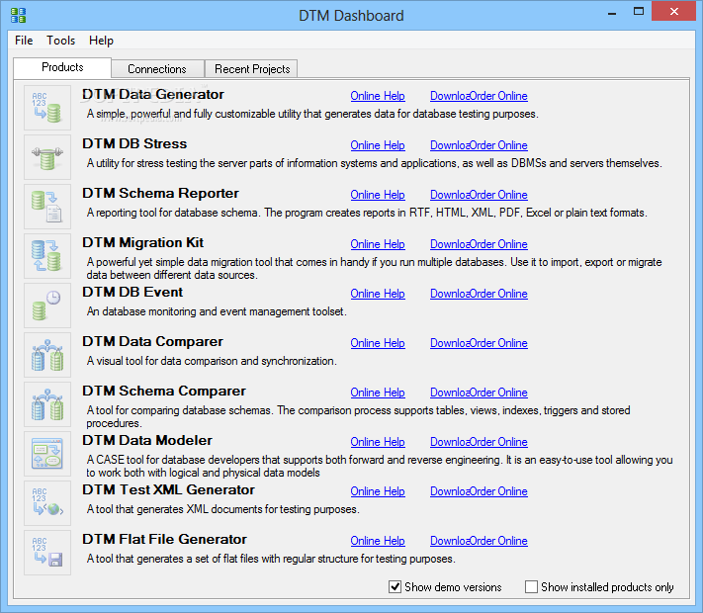The height and width of the screenshot is (613, 703).
Task: Click the DTM Test XML Generator icon
Action: [x=47, y=503]
